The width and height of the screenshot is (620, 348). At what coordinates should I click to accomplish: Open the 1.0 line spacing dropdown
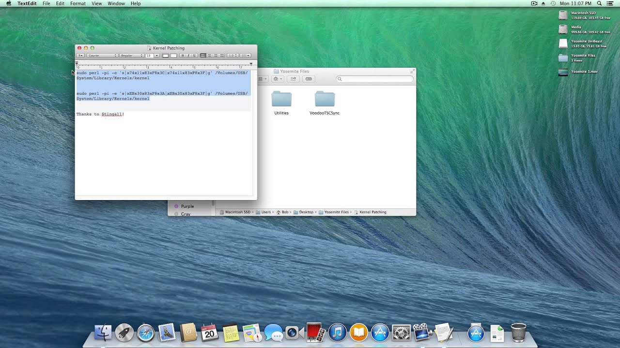click(232, 56)
